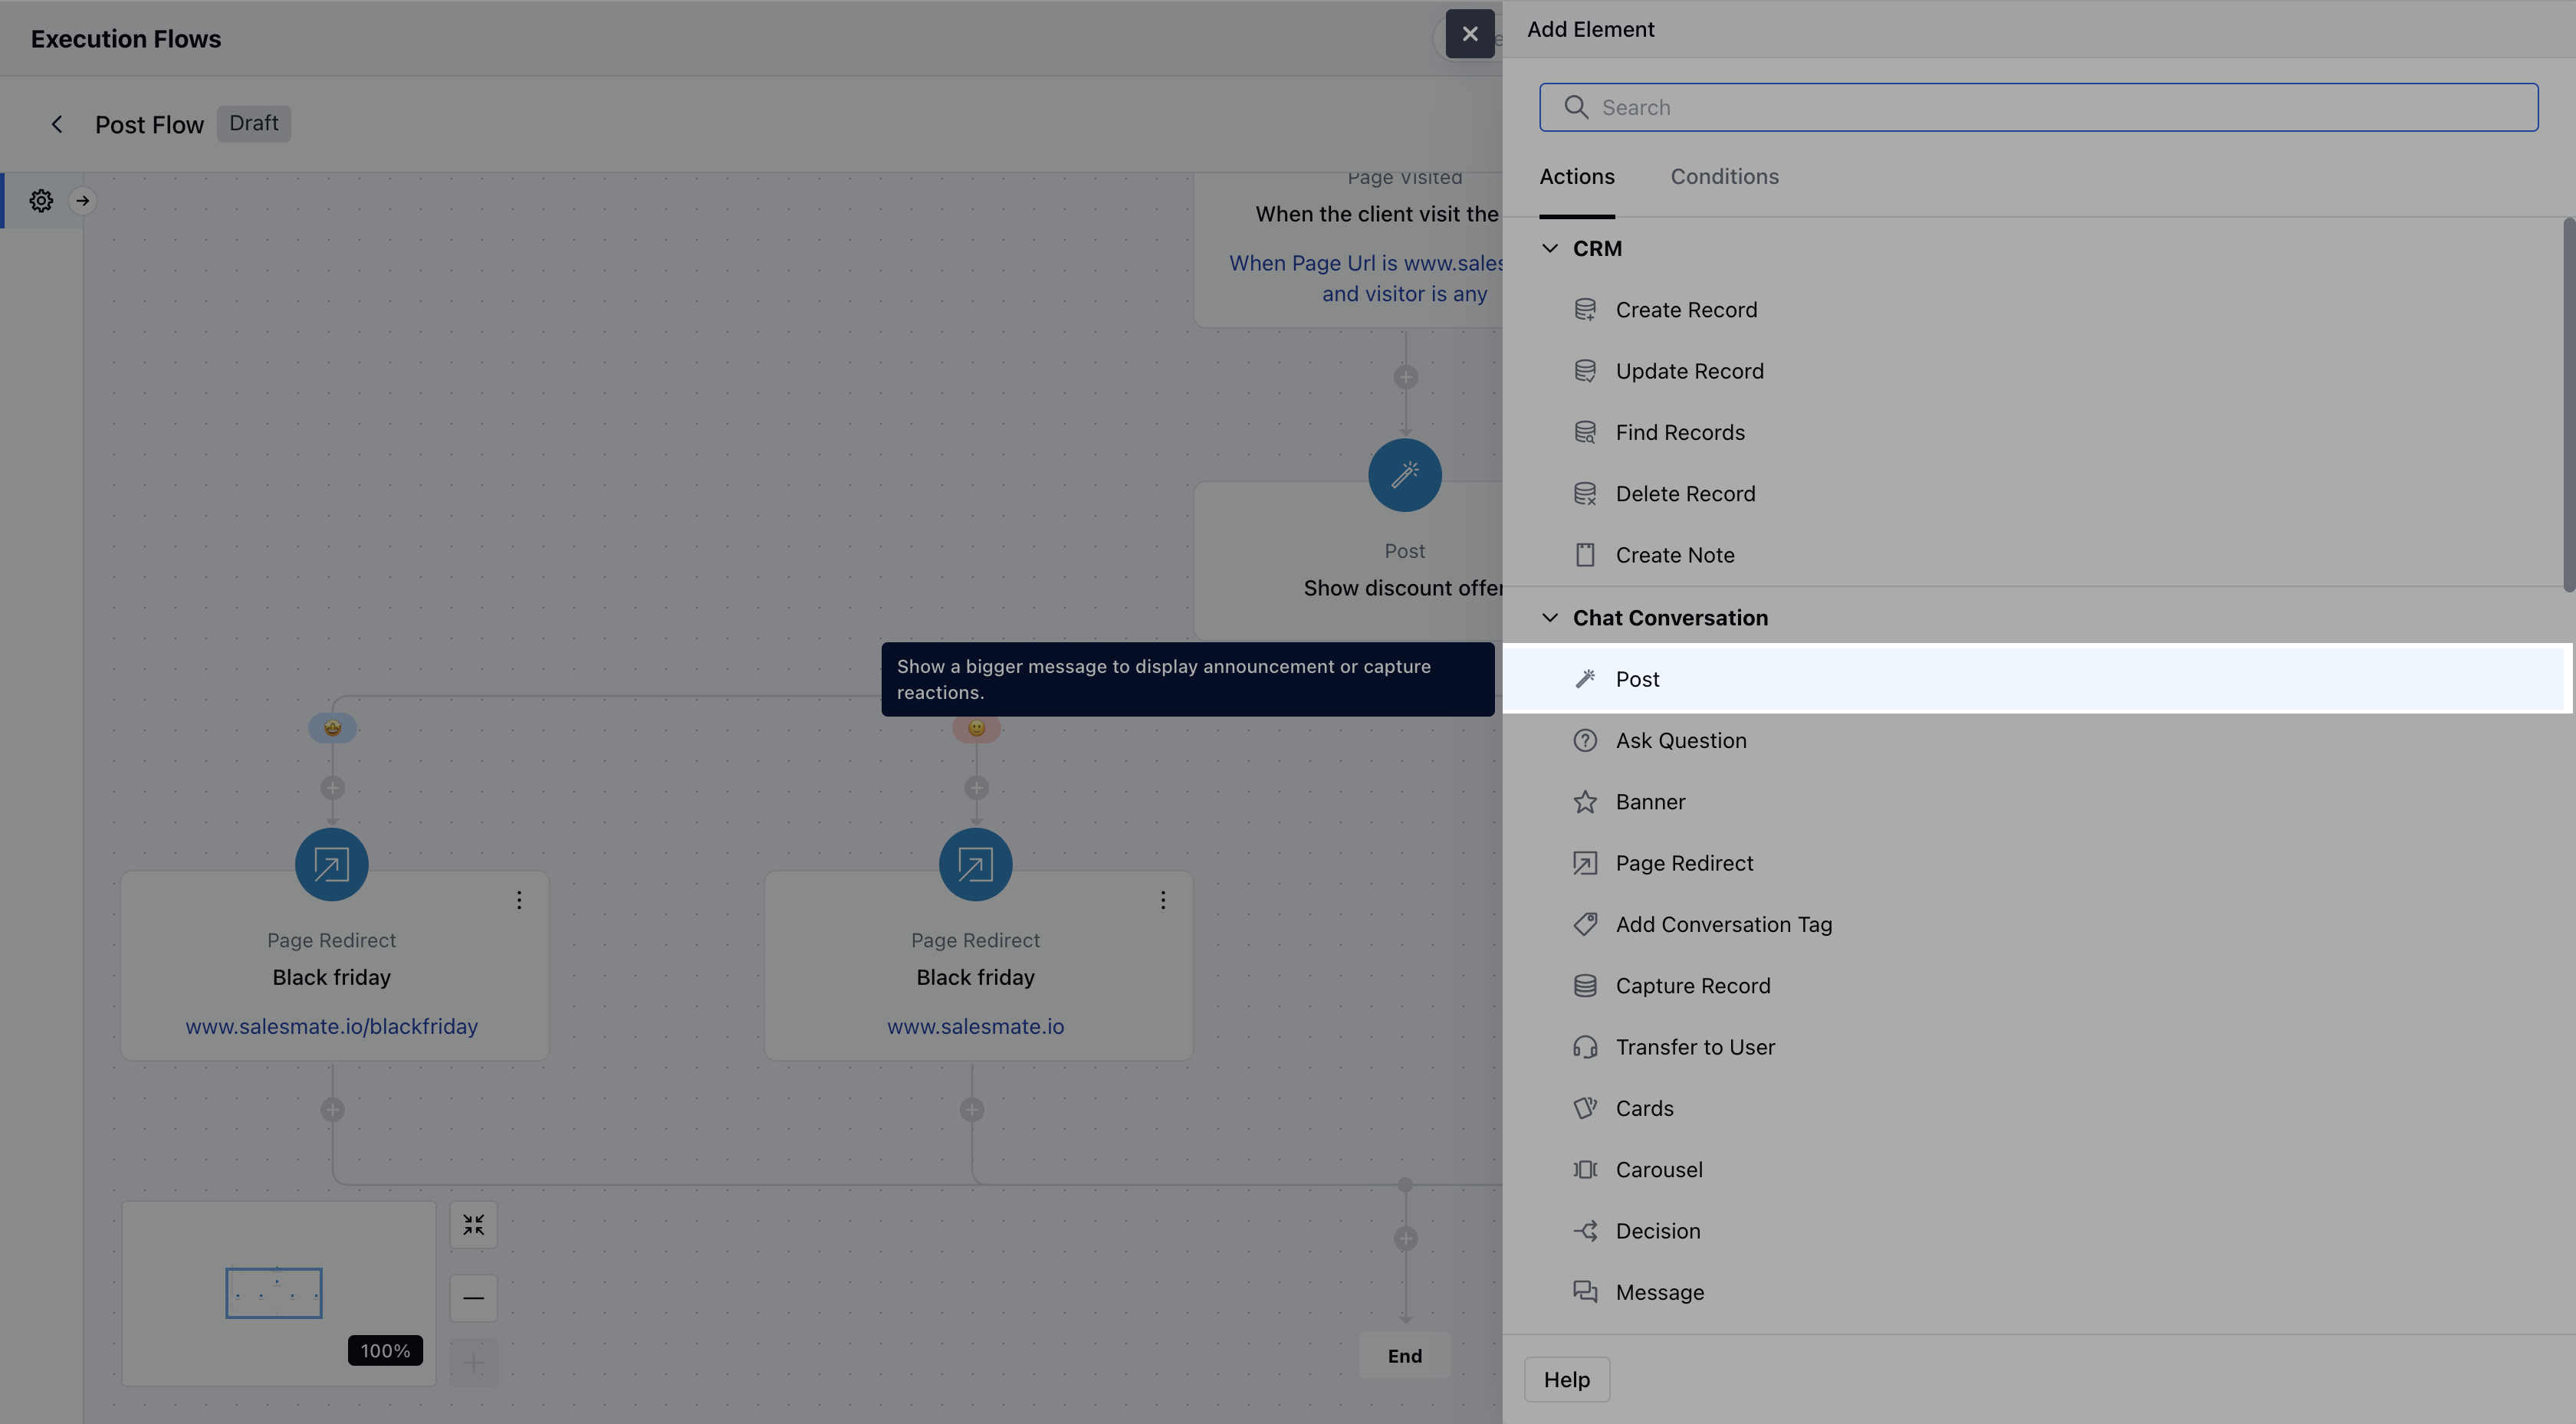This screenshot has width=2576, height=1424.
Task: Collapse the Chat Conversation section
Action: point(1550,618)
